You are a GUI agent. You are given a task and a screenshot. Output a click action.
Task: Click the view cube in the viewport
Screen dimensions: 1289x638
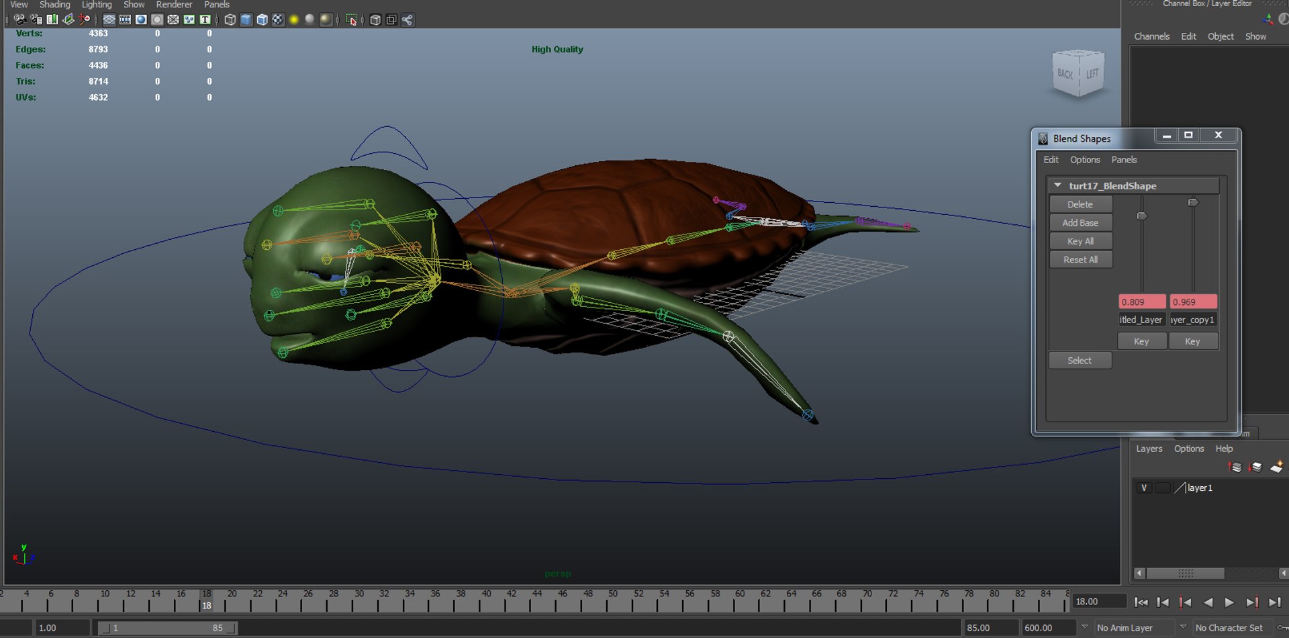point(1078,73)
